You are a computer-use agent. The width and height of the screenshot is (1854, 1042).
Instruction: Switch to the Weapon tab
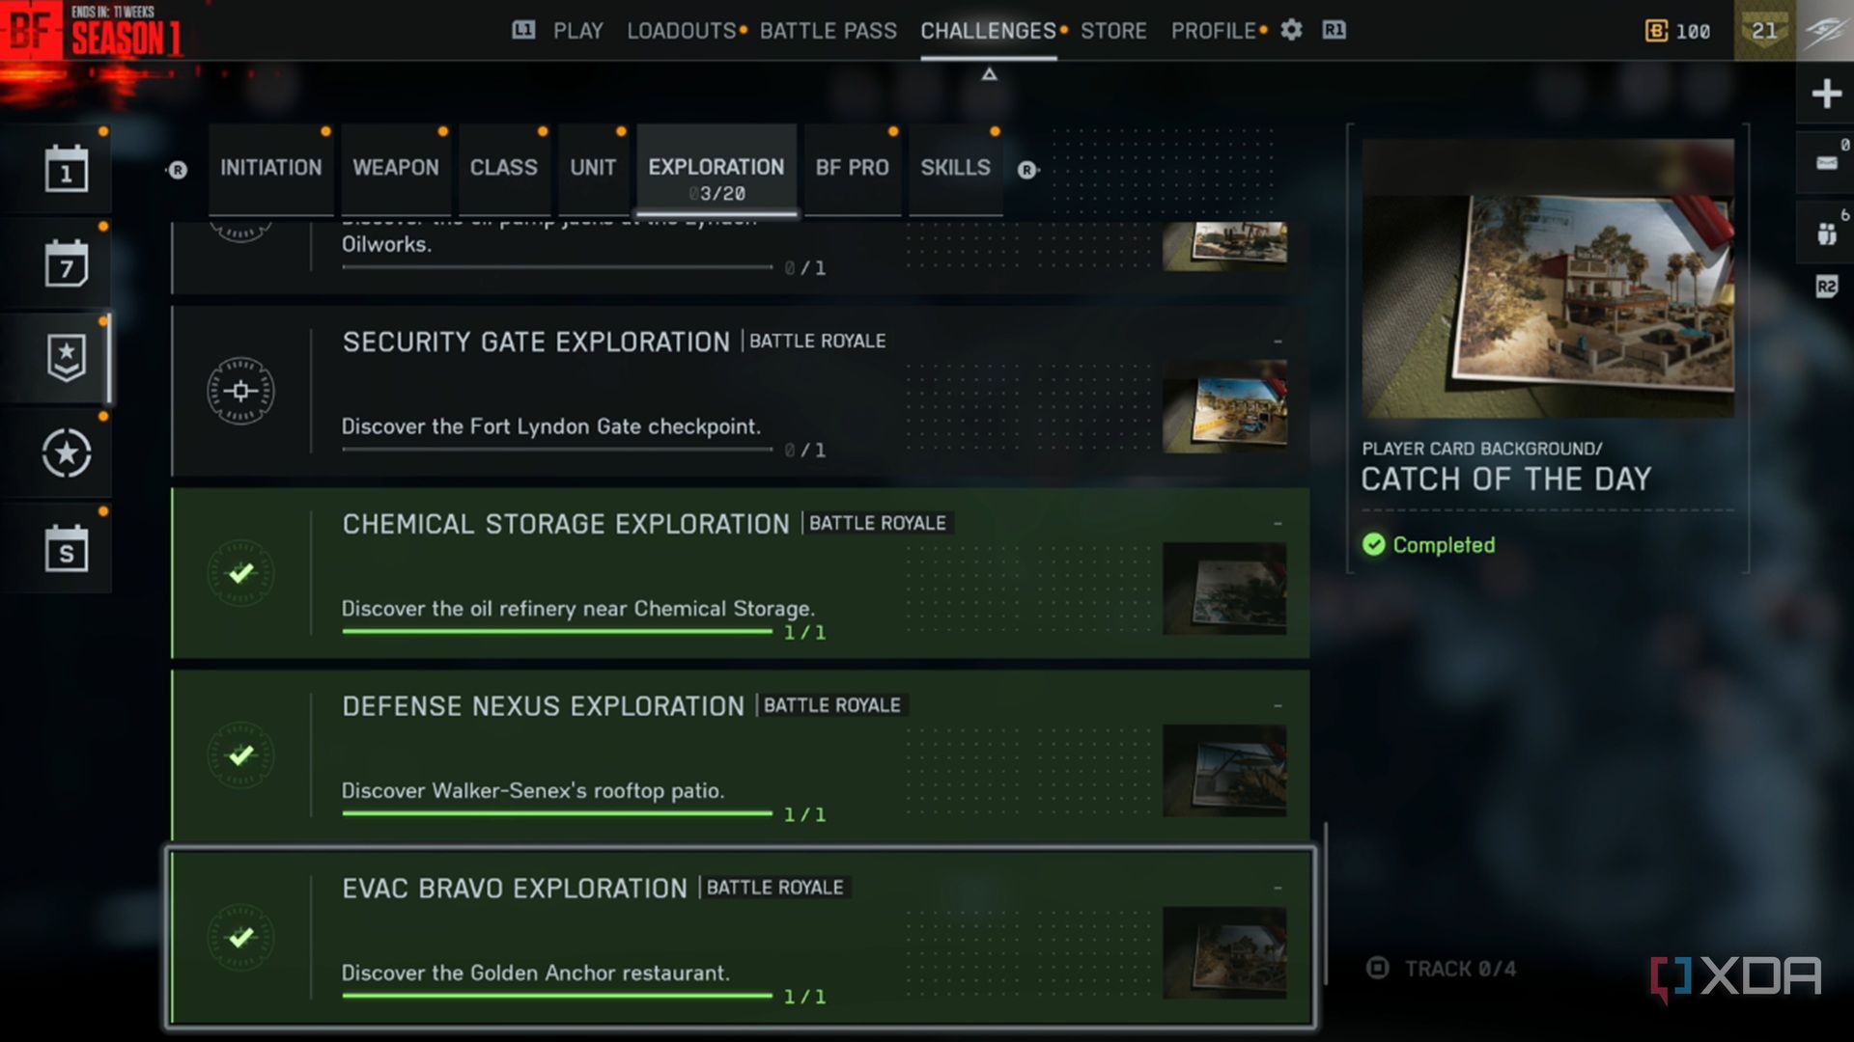tap(396, 168)
